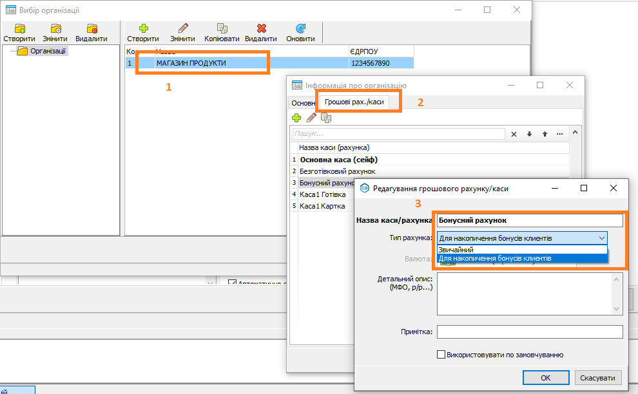The width and height of the screenshot is (638, 394).
Task: Click the ЄДРПОУ column header
Action: coord(382,52)
